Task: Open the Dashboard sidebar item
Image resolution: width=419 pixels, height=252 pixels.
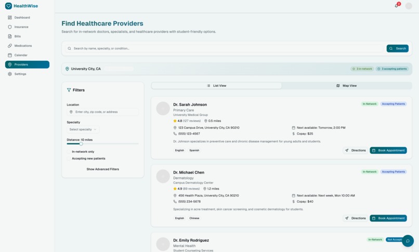Action: click(27, 18)
